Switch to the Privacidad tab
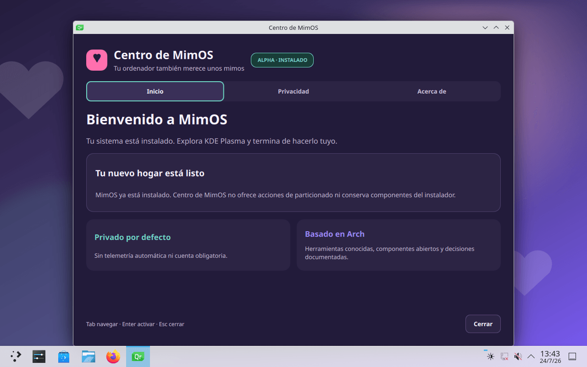 click(293, 91)
